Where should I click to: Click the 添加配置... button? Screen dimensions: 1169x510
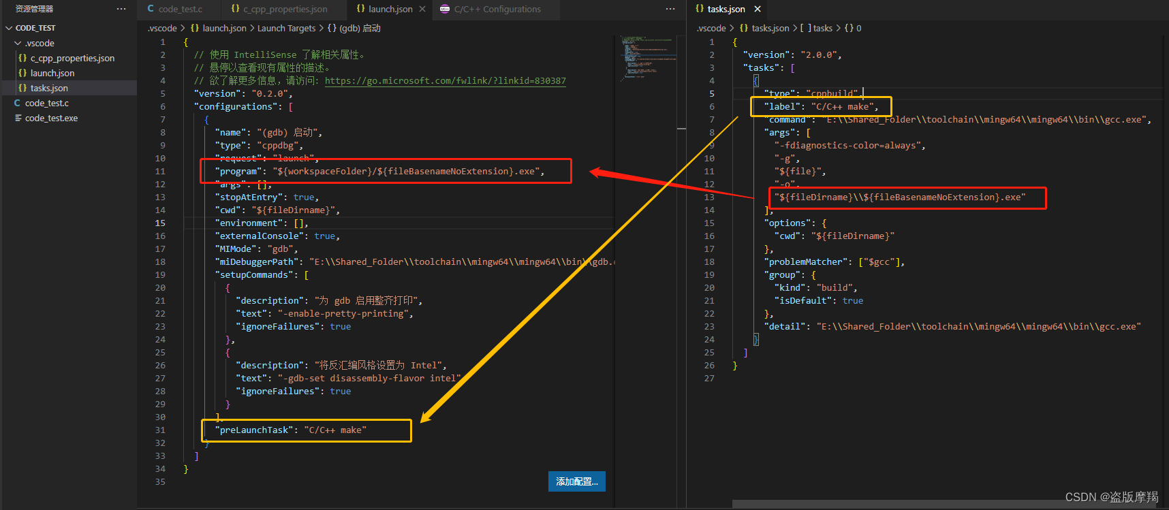pyautogui.click(x=577, y=481)
